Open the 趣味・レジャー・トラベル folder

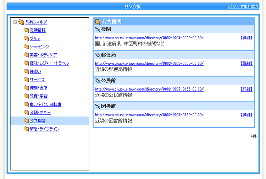coord(49,63)
